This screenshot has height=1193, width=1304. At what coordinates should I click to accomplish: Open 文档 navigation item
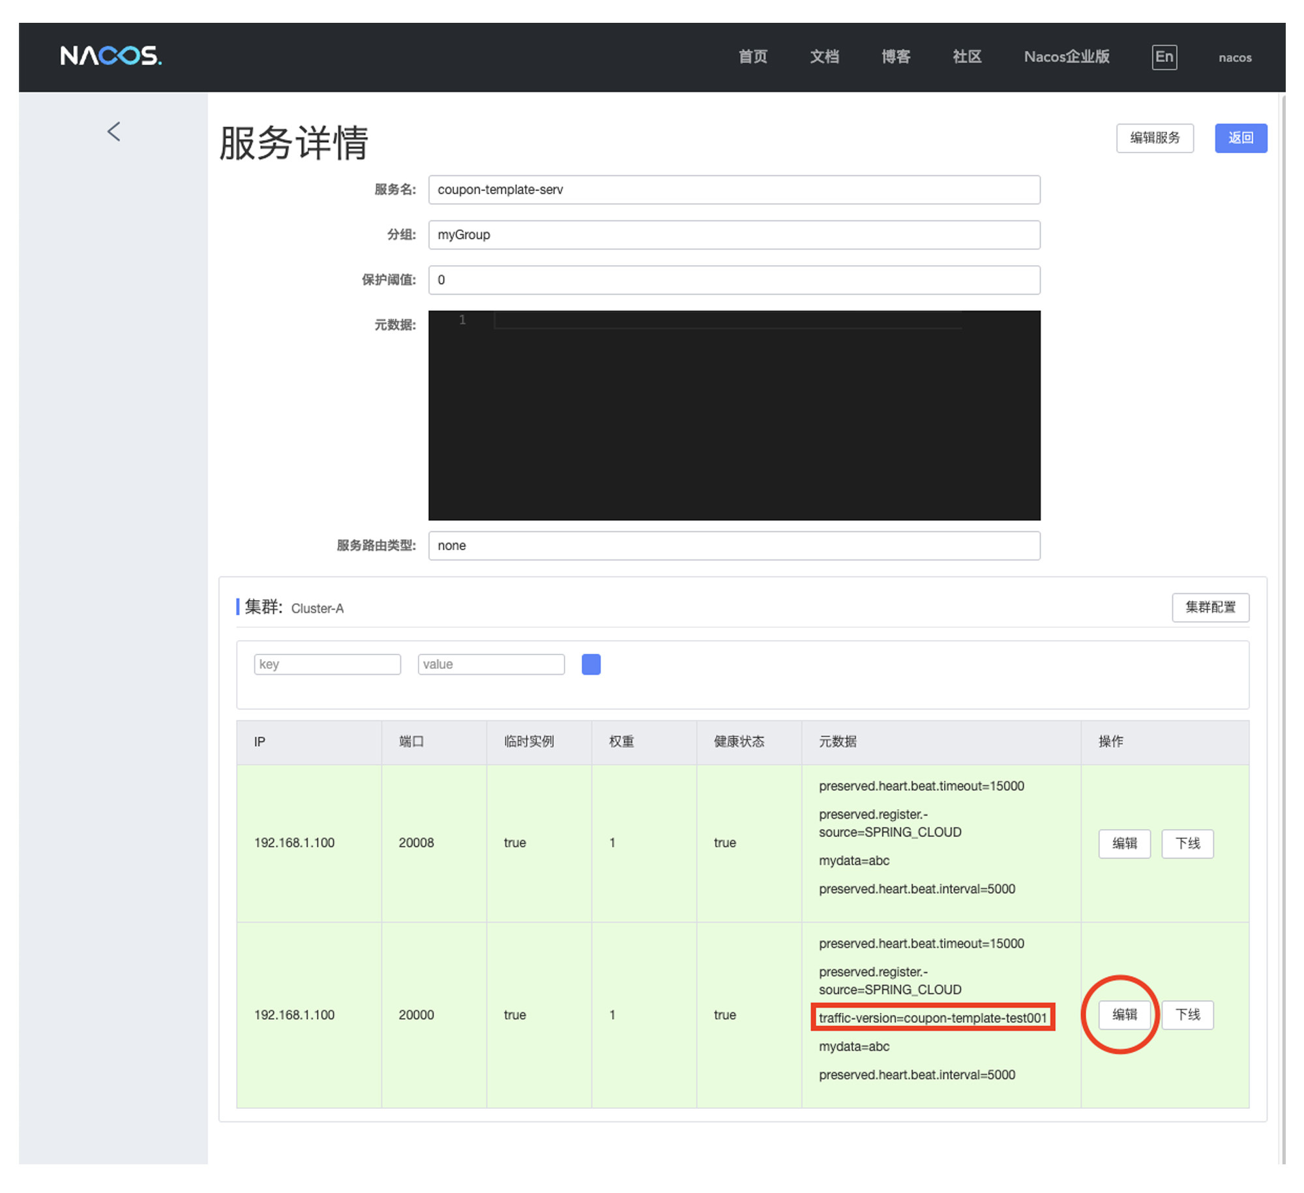[824, 57]
